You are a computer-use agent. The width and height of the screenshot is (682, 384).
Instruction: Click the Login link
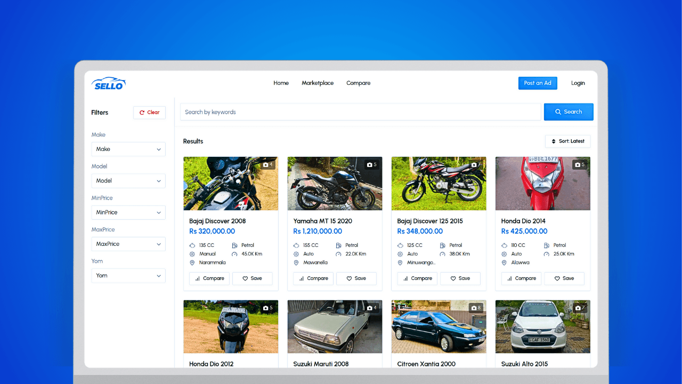[578, 83]
